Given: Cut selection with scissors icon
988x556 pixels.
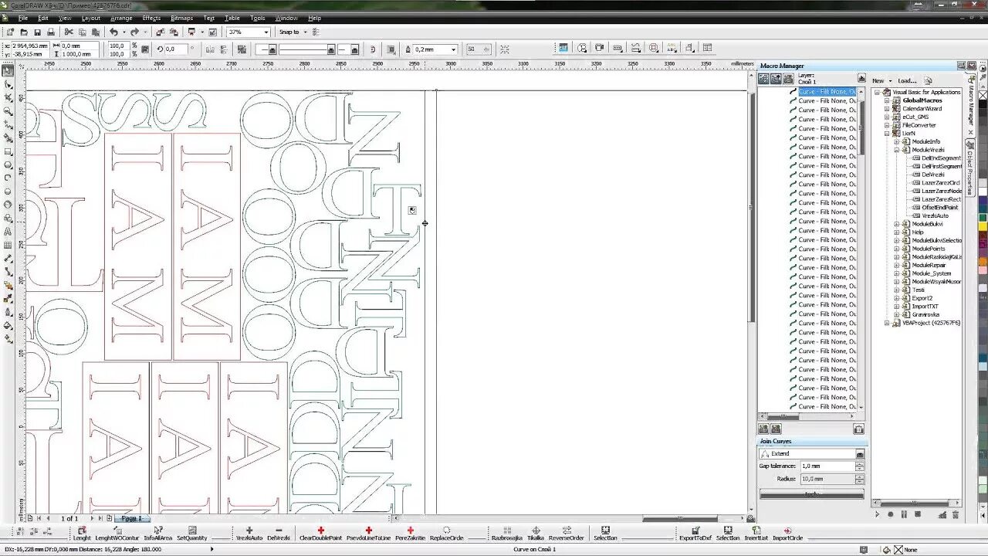Looking at the screenshot, I should [x=69, y=32].
